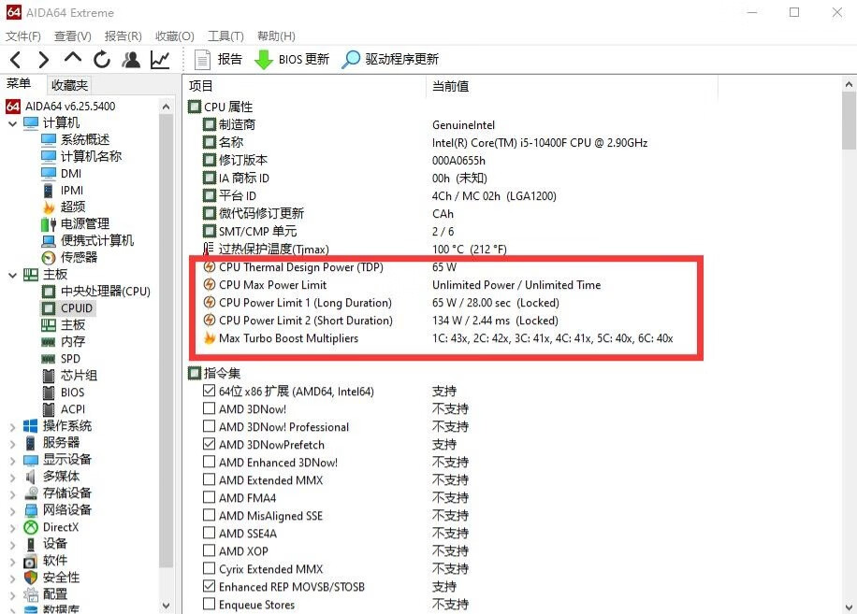Select the 软件 tree entry
The height and width of the screenshot is (614, 857).
tap(54, 561)
